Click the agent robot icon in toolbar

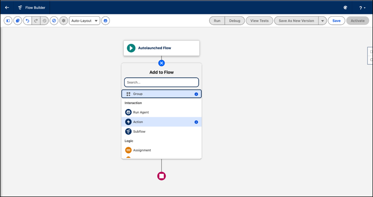coord(105,20)
